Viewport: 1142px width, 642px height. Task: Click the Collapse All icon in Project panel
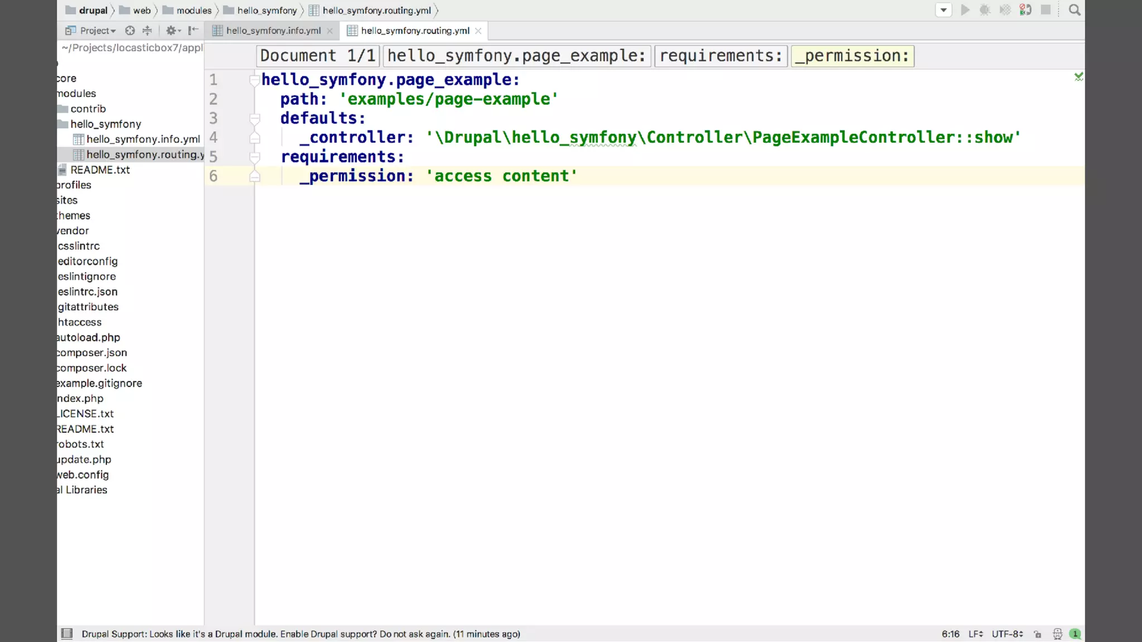147,31
